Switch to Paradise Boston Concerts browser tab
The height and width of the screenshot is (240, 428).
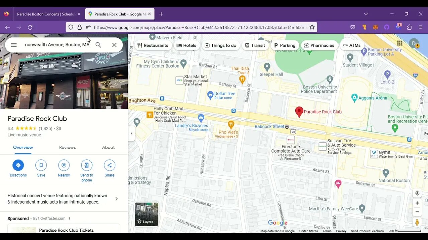point(46,14)
